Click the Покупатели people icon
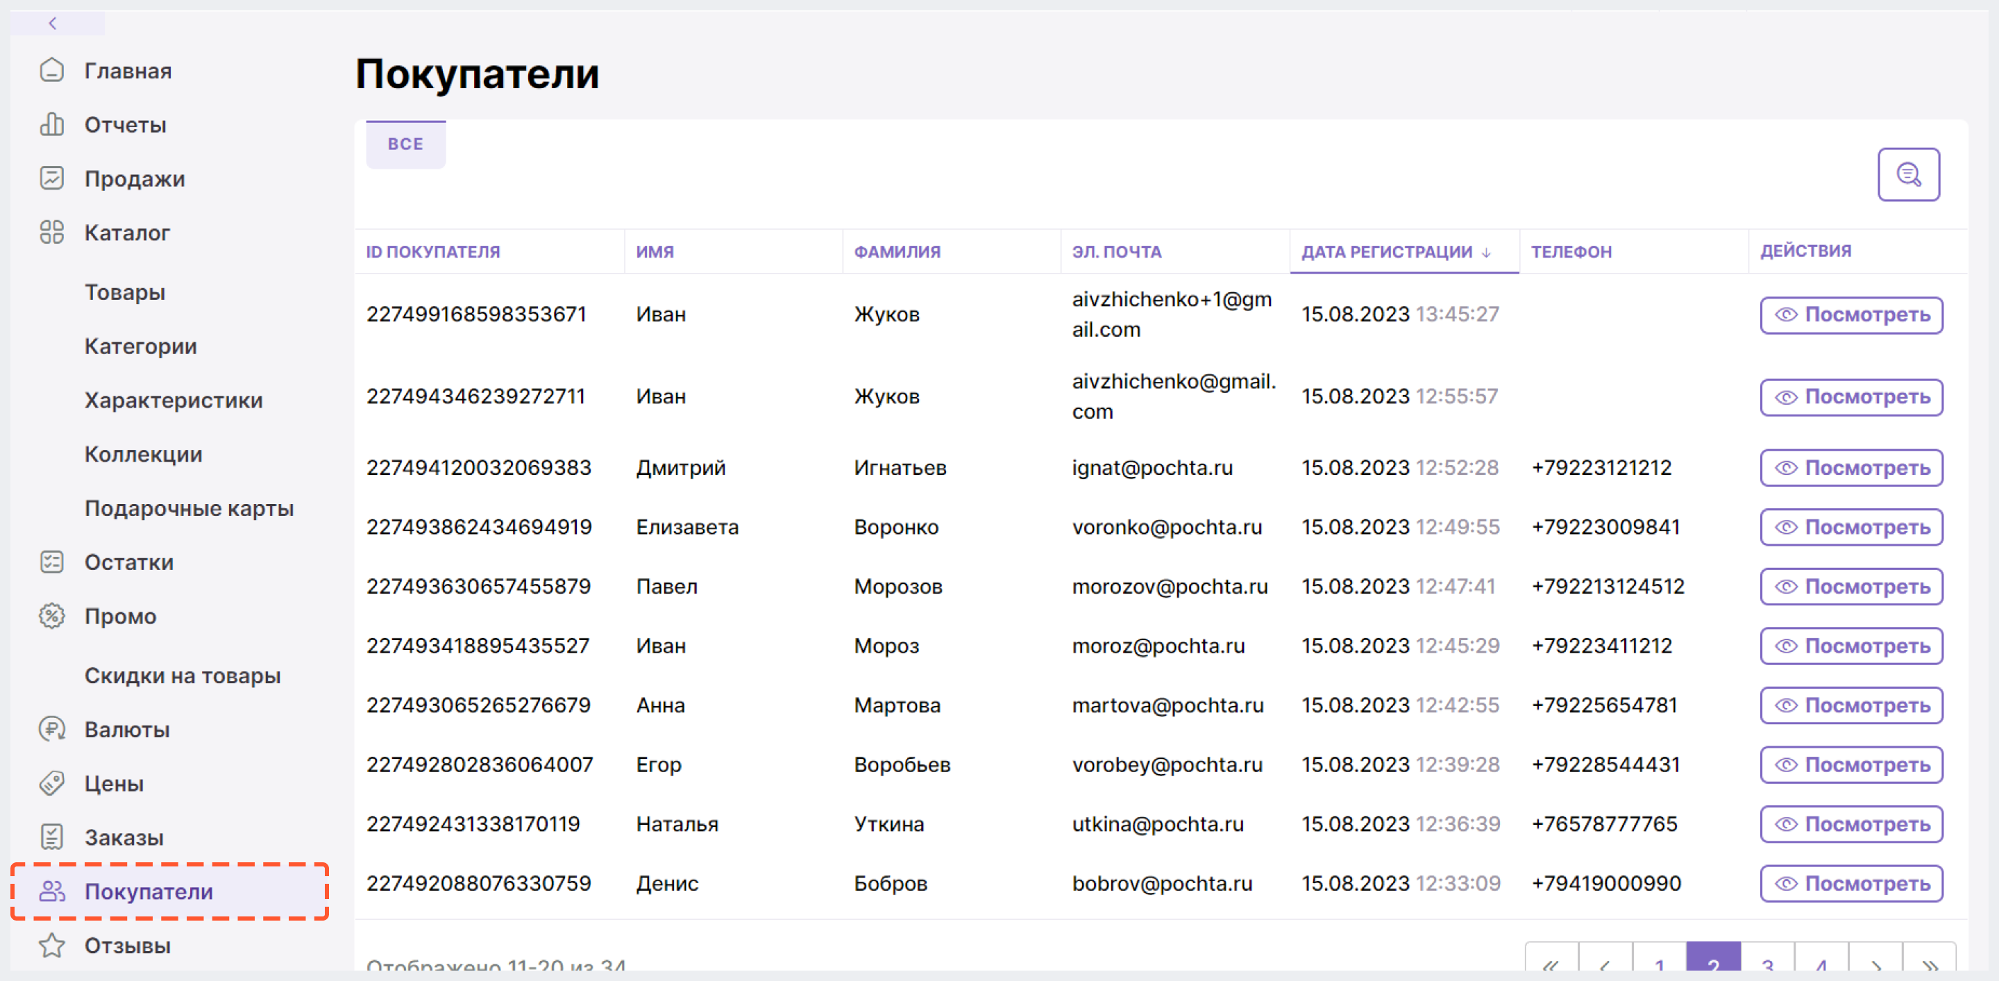This screenshot has height=981, width=1999. (52, 891)
